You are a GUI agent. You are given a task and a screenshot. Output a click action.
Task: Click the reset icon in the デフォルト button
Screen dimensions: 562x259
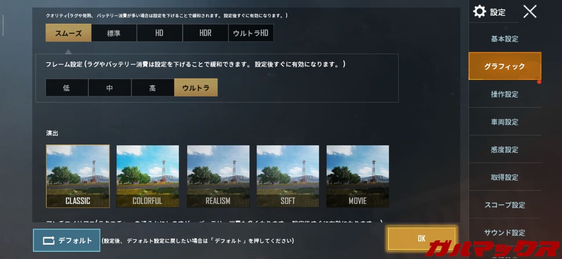point(48,241)
